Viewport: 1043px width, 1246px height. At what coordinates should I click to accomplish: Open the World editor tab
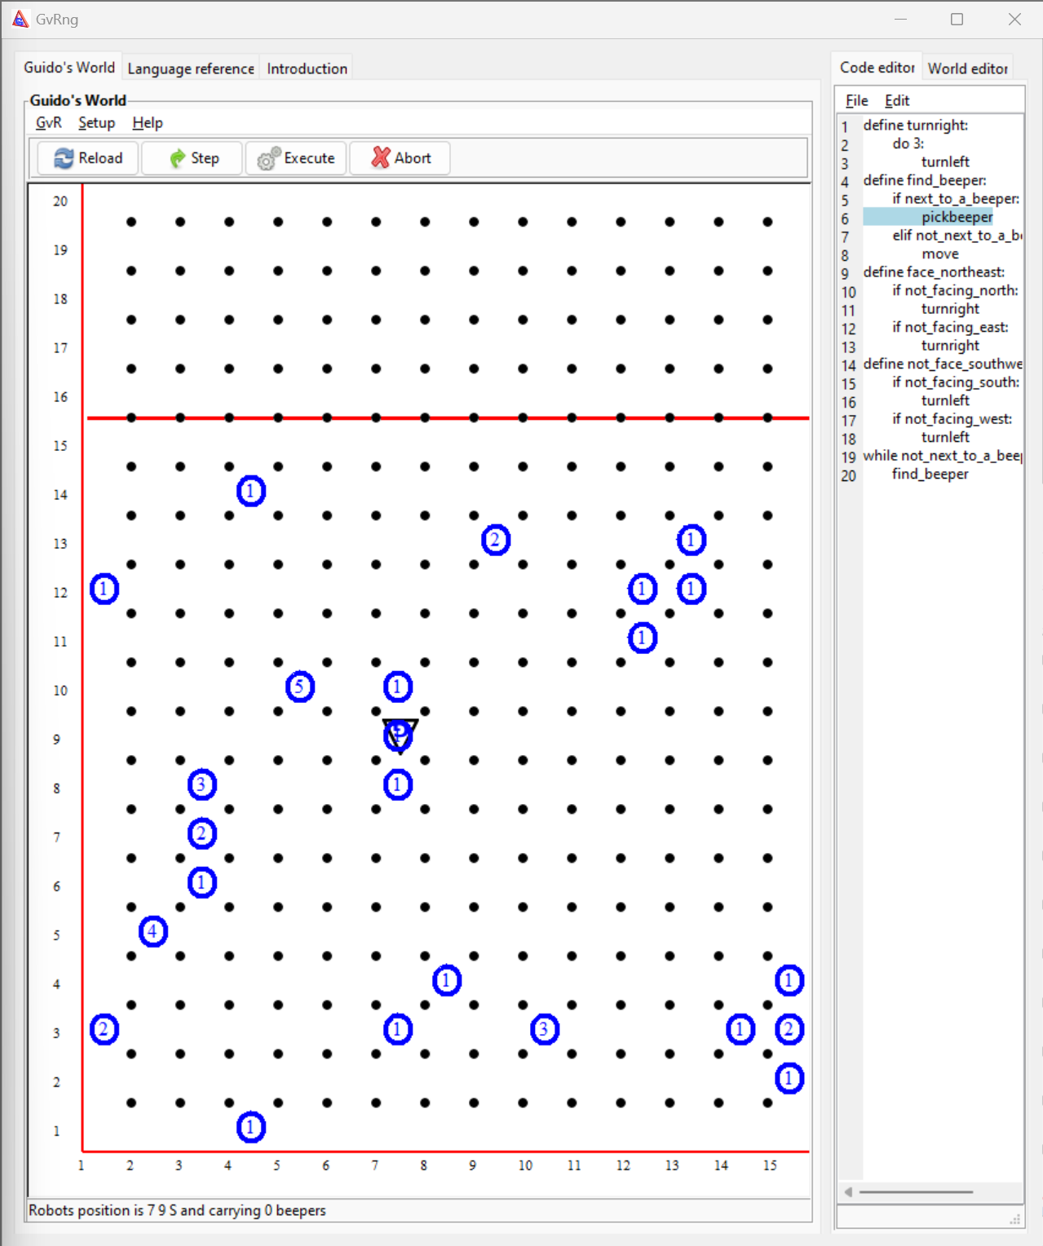pos(968,68)
